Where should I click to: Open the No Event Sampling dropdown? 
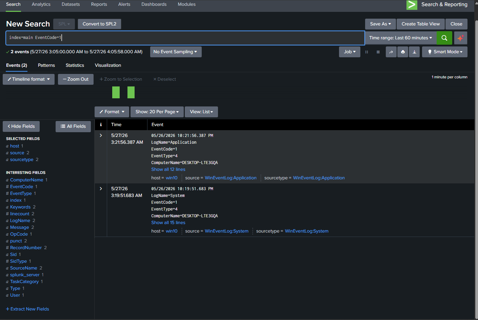(176, 52)
